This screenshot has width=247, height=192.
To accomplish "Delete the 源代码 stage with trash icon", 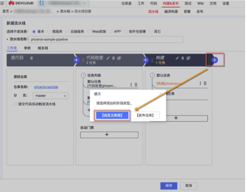I will 31,58.
